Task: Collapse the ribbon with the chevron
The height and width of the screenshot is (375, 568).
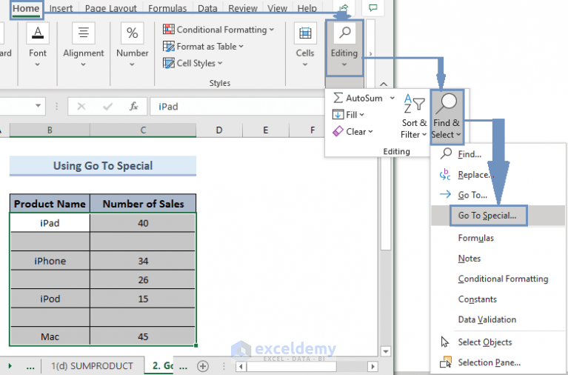Action: 384,84
